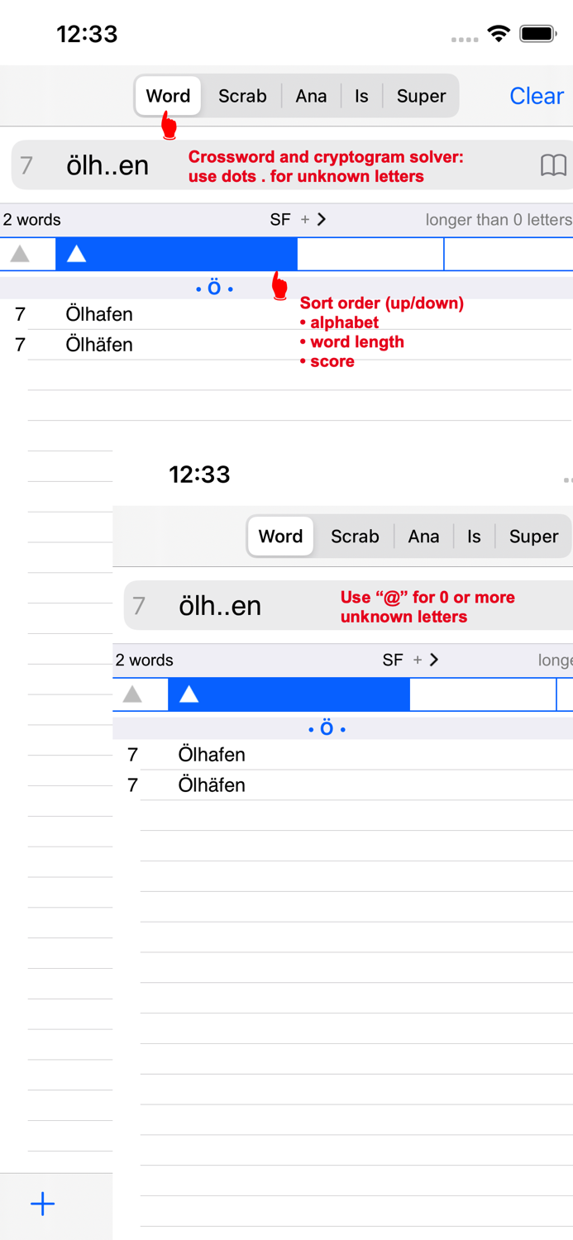
Task: Tap the white triangle inside the blue bar
Action: (76, 254)
